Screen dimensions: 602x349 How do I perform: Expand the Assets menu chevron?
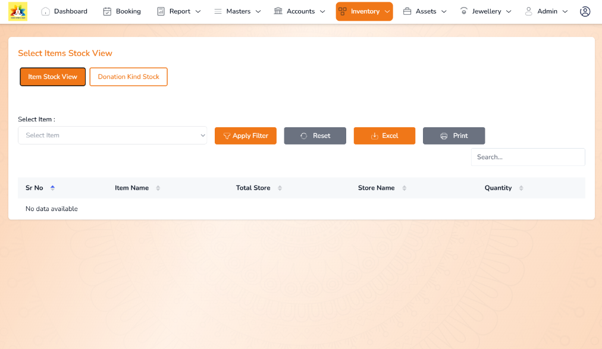pos(444,11)
